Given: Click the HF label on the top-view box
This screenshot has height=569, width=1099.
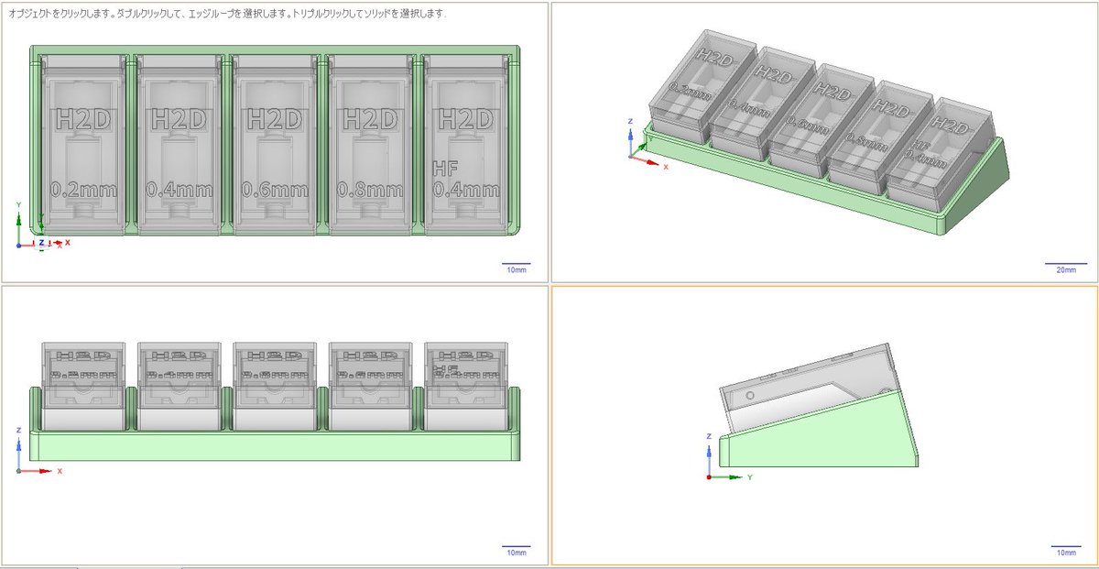Looking at the screenshot, I should pyautogui.click(x=446, y=167).
